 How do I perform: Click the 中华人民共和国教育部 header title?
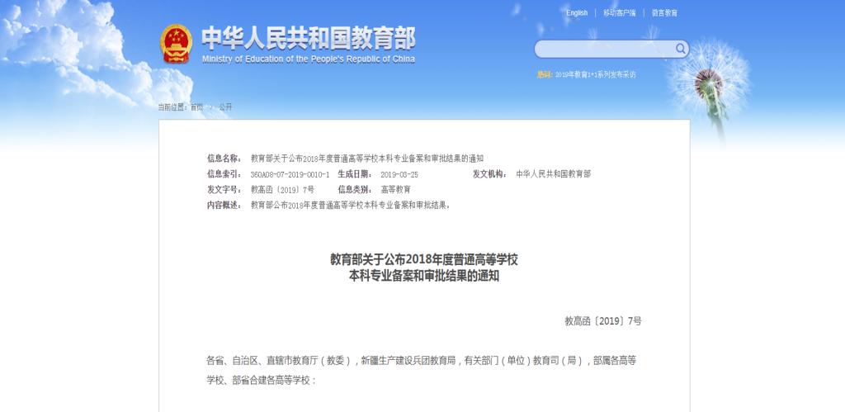(x=309, y=38)
